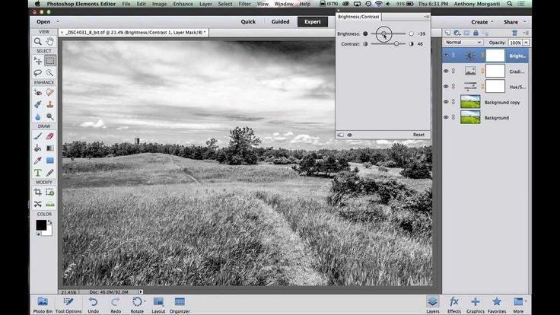Viewport: 560px width, 315px height.
Task: Select the Straighten tool
Action: [50, 204]
